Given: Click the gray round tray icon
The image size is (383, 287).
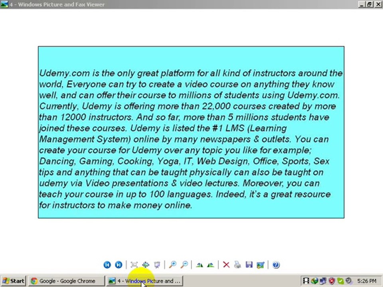Looking at the screenshot, I should click(349, 281).
